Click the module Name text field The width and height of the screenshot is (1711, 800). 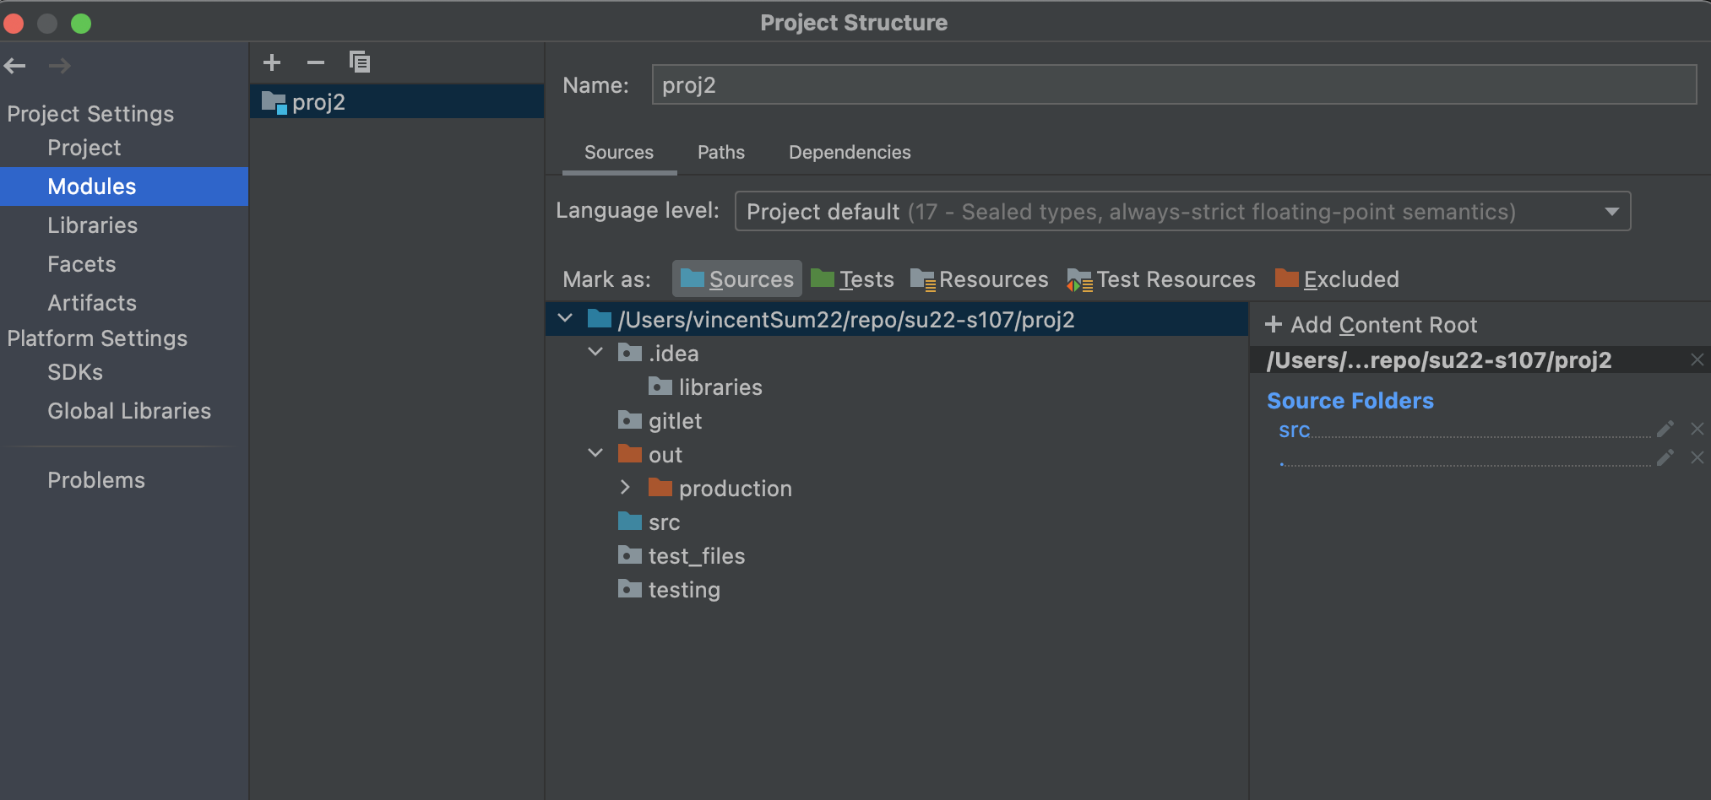[x=1173, y=85]
